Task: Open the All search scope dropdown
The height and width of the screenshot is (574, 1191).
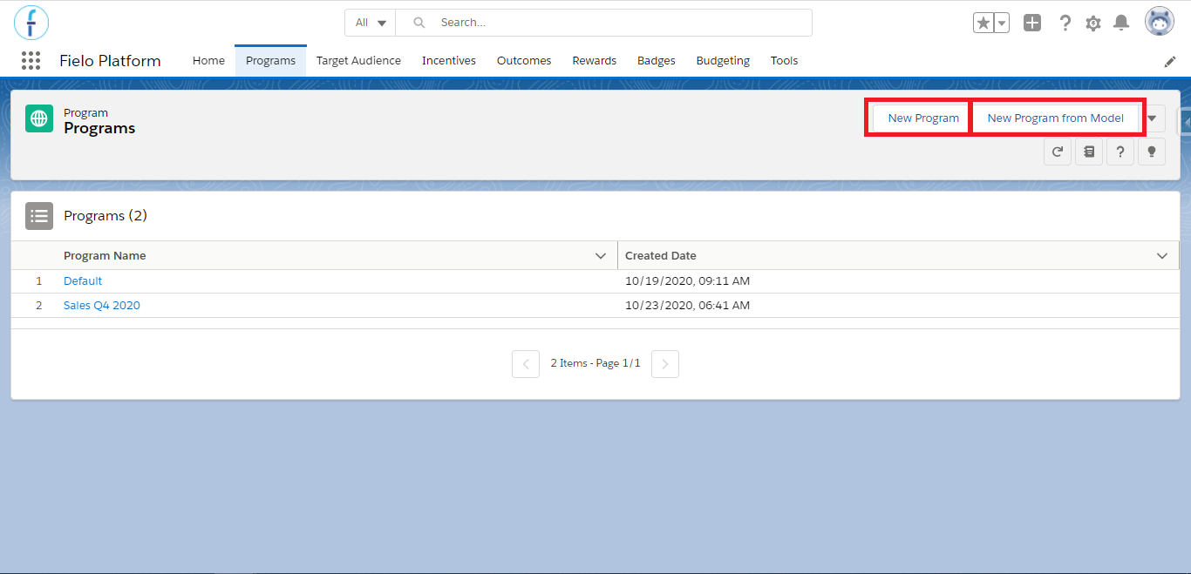Action: coord(371,23)
